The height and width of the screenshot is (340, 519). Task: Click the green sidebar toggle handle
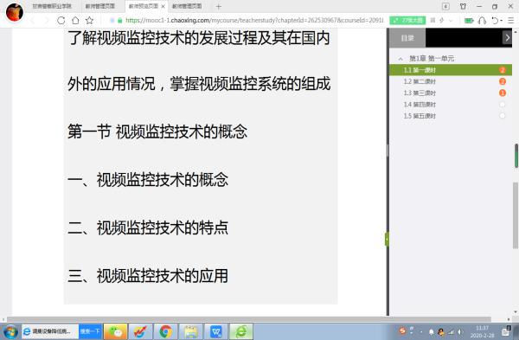pyautogui.click(x=387, y=240)
